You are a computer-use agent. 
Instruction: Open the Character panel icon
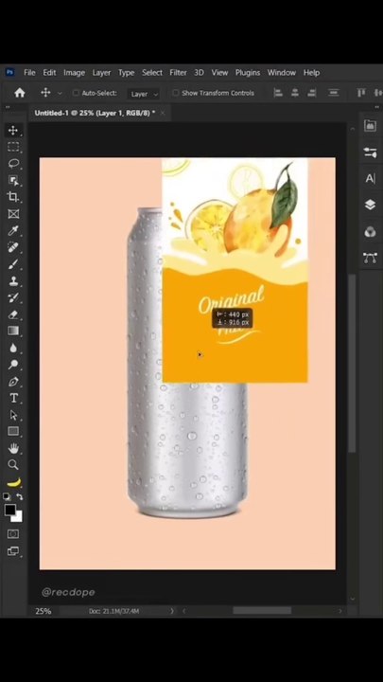(x=370, y=178)
